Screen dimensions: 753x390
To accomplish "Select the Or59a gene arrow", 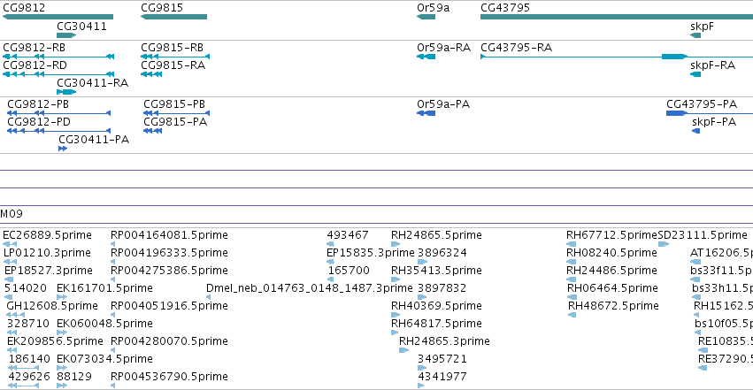I will point(426,17).
